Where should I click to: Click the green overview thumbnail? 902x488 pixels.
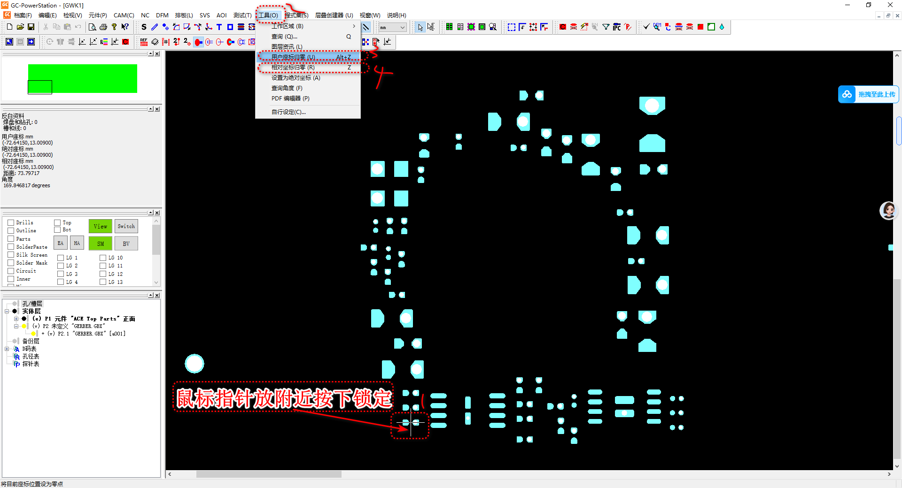(x=83, y=78)
